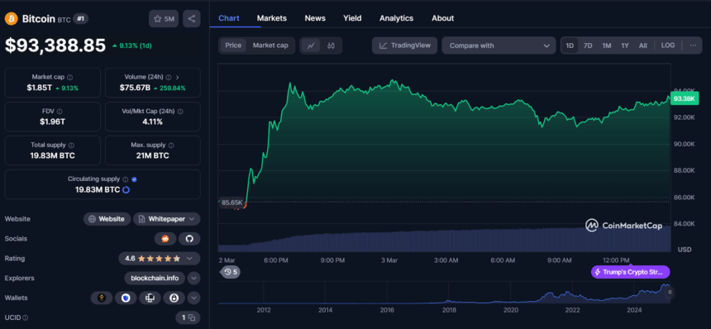Switch to the About tab
The image size is (711, 329).
(442, 18)
